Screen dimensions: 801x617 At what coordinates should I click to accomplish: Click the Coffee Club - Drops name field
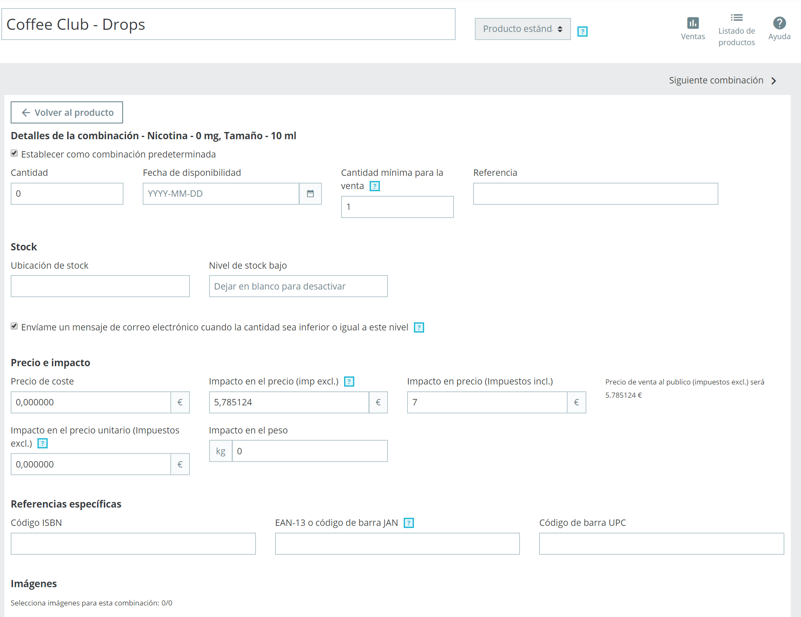pyautogui.click(x=228, y=24)
